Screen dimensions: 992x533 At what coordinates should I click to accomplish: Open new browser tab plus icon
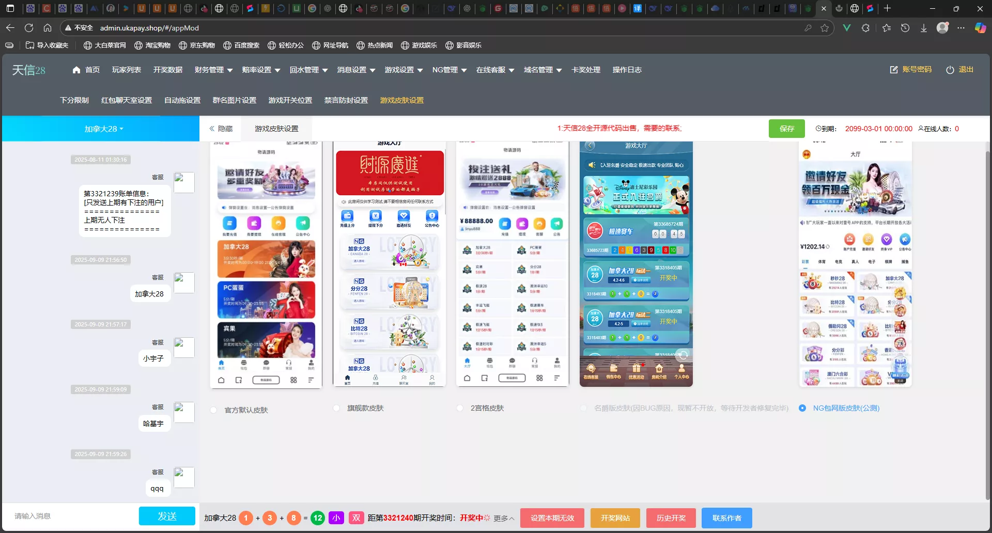click(x=887, y=8)
